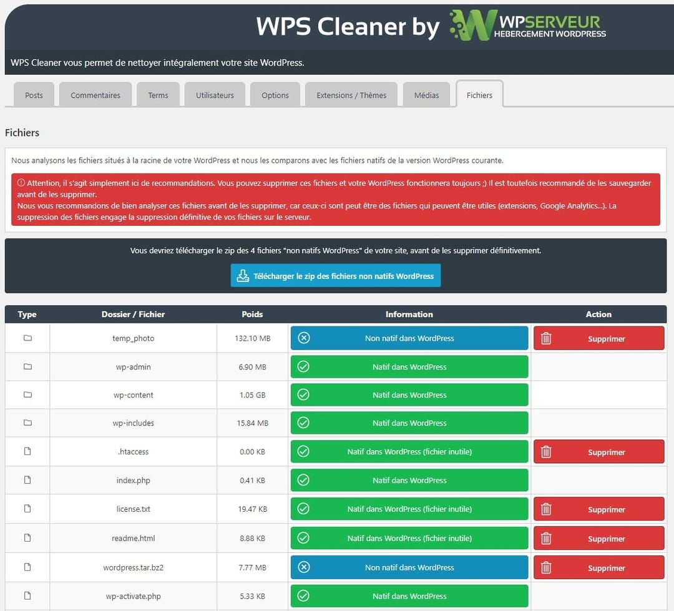Open the Extensions / Thèmes tab

tap(351, 95)
